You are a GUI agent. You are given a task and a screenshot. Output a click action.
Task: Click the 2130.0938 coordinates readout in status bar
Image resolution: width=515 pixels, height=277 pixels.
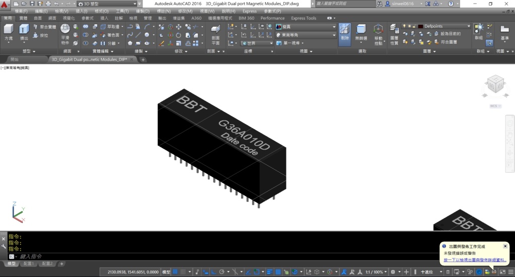coord(133,272)
